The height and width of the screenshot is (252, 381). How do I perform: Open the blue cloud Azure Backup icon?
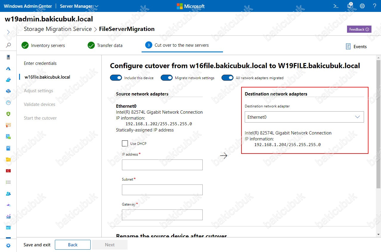(8, 80)
